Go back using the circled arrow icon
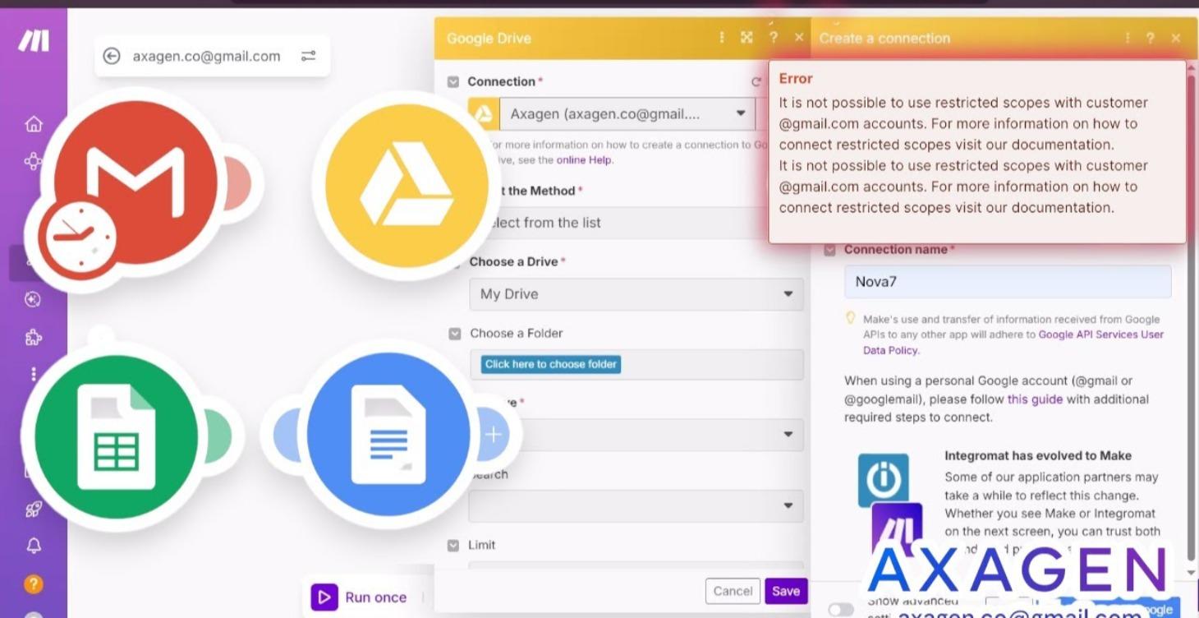The height and width of the screenshot is (618, 1199). coord(112,56)
